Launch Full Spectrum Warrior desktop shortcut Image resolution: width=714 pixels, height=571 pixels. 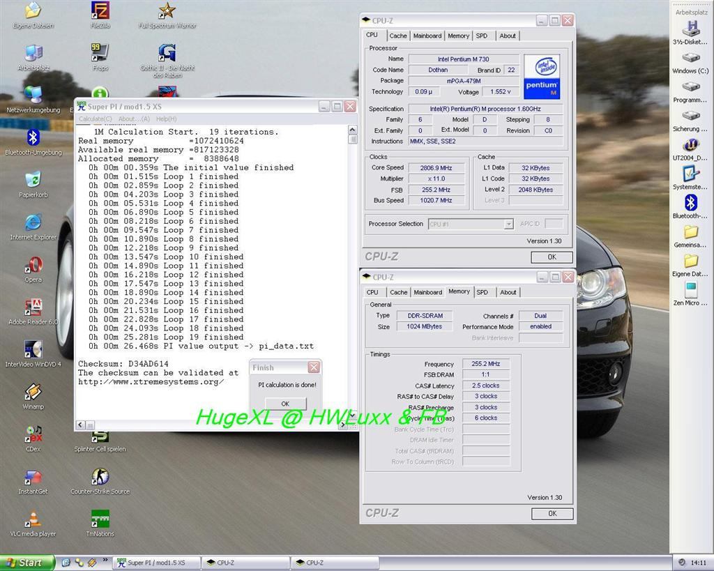pyautogui.click(x=167, y=15)
